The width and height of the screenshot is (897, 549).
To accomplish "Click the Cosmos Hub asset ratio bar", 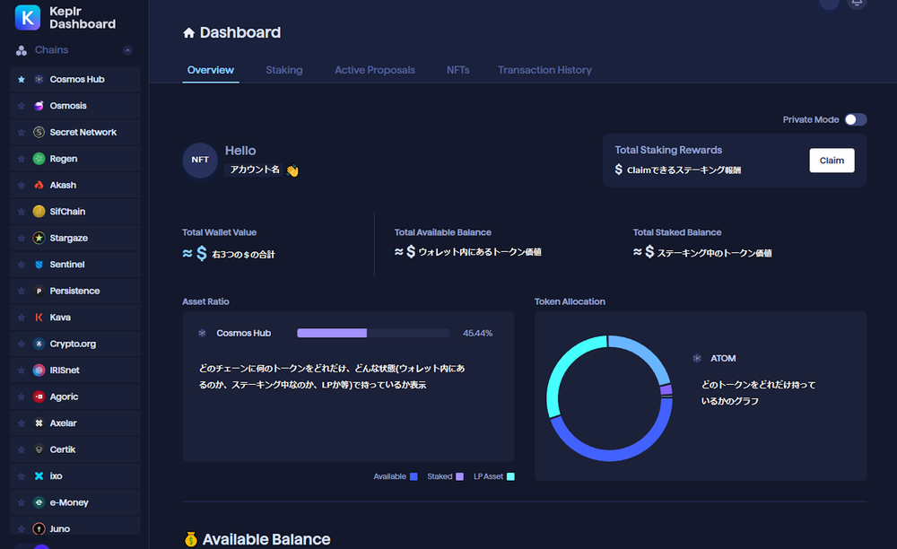I will pyautogui.click(x=373, y=333).
